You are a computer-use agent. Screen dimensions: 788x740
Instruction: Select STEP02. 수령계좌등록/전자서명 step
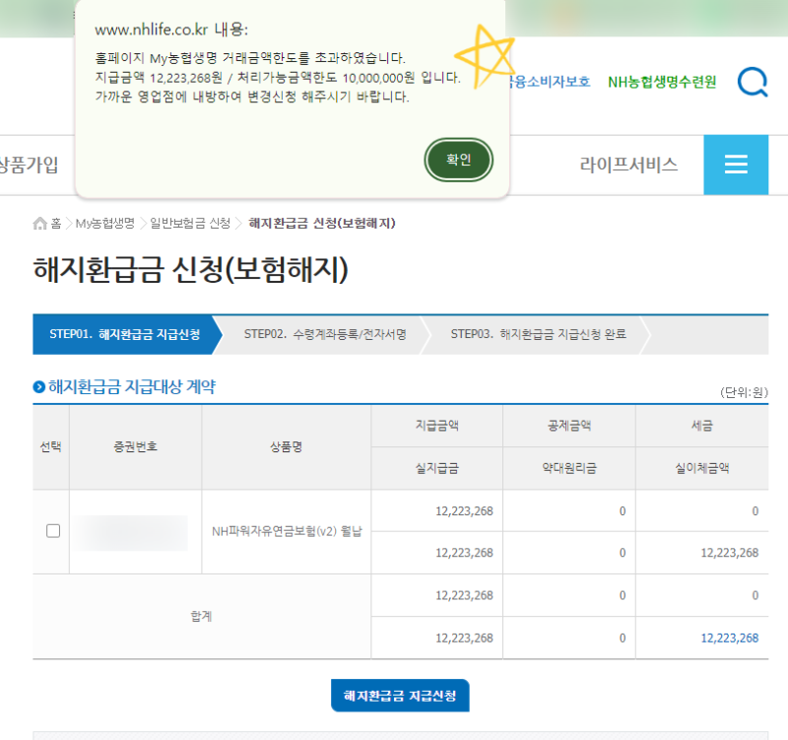[x=325, y=334]
